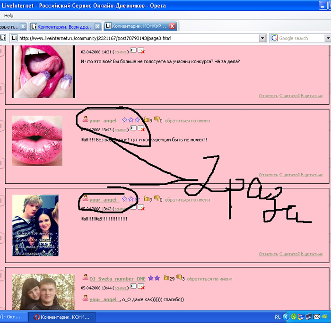Click delete icon in '№8!!!!№8!!!' comment
Viewport: 331px width, 323px height.
point(141,207)
